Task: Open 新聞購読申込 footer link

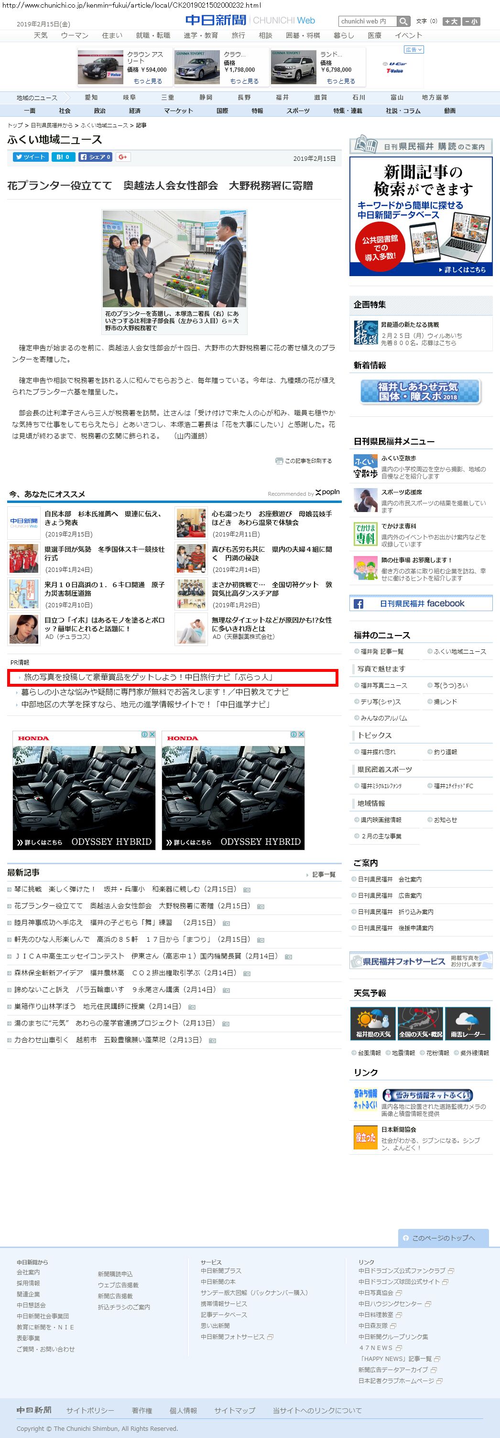Action: 115,1274
